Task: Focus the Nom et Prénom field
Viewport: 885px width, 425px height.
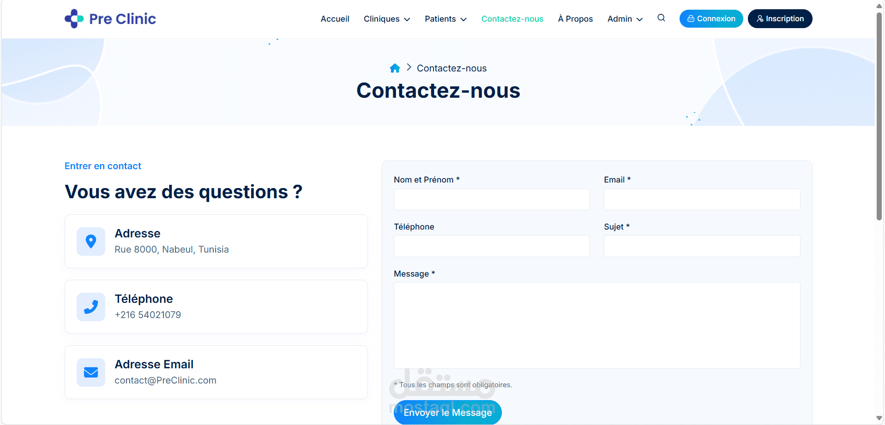Action: (492, 200)
